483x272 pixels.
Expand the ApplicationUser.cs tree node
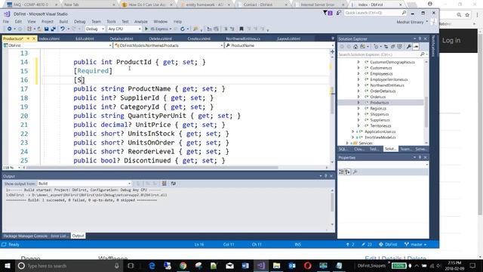pos(353,131)
